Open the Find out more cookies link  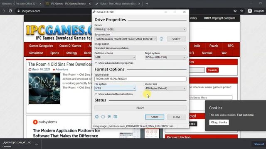click(x=245, y=115)
